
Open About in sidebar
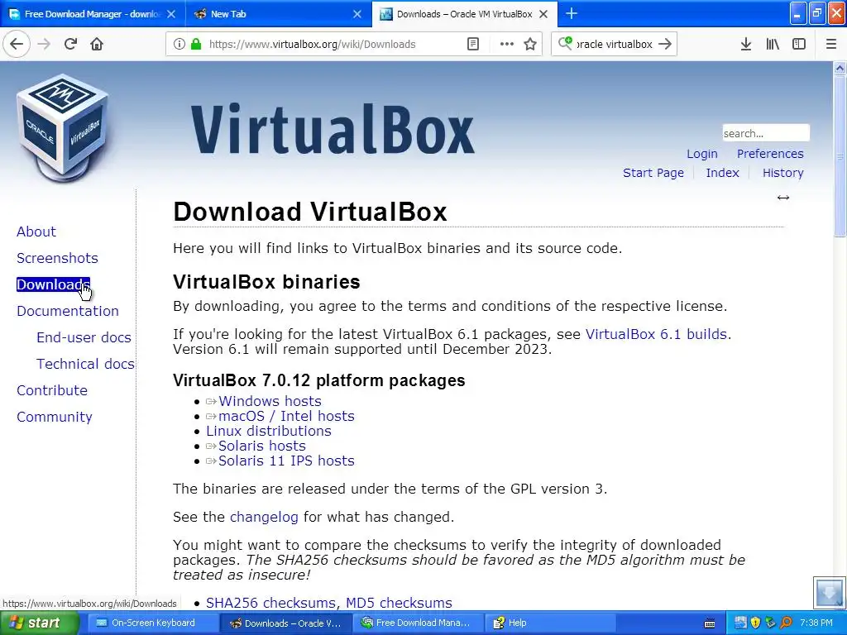click(x=36, y=232)
